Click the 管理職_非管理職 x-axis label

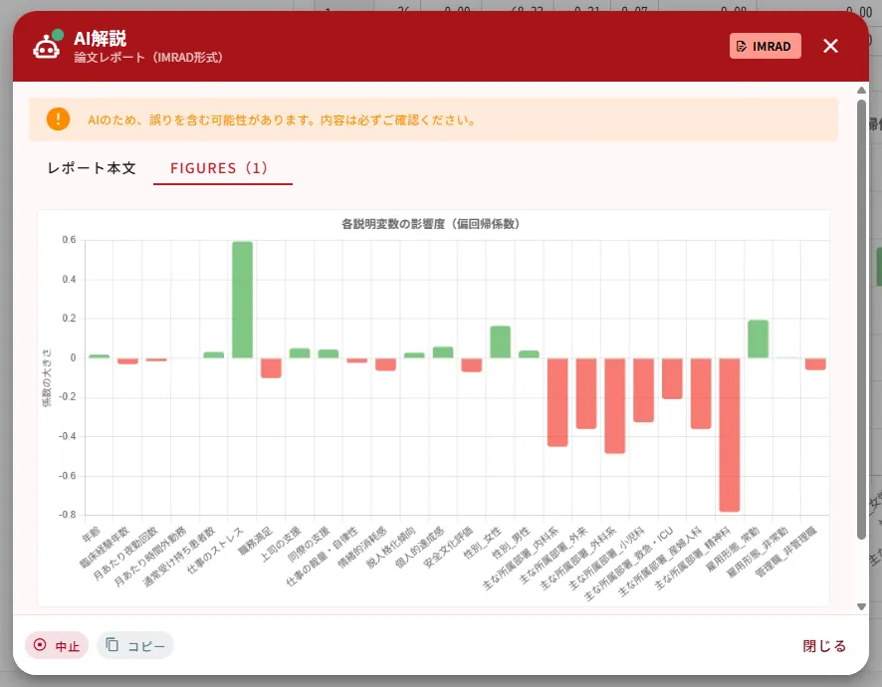(785, 552)
